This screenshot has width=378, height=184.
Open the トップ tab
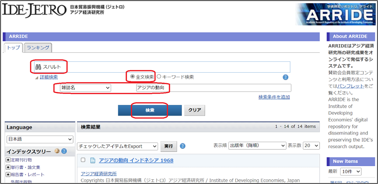coord(14,48)
